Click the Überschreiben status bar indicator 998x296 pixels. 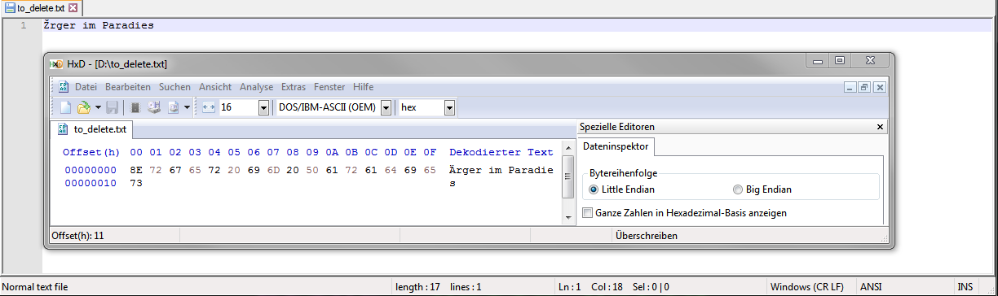click(x=647, y=236)
